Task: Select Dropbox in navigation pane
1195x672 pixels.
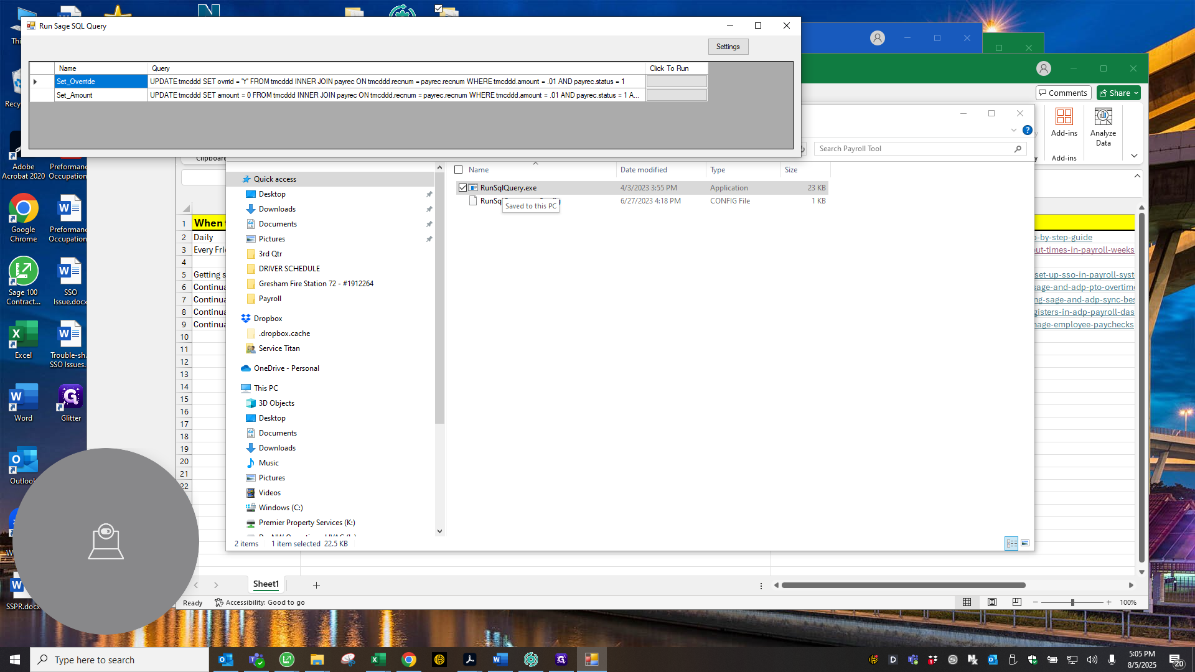Action: pyautogui.click(x=268, y=319)
